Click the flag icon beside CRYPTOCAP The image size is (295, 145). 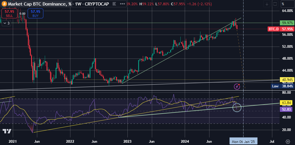pos(114,3)
